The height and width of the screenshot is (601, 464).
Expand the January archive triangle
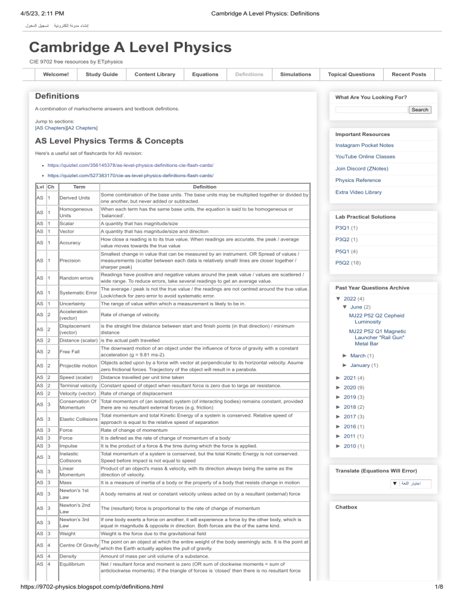[x=345, y=365]
